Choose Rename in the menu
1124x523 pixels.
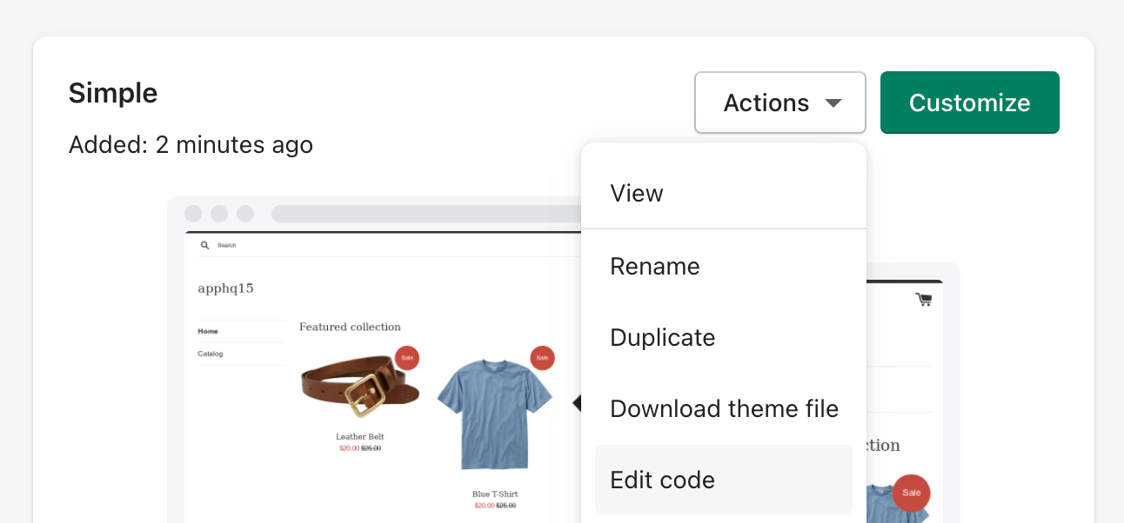(x=655, y=266)
